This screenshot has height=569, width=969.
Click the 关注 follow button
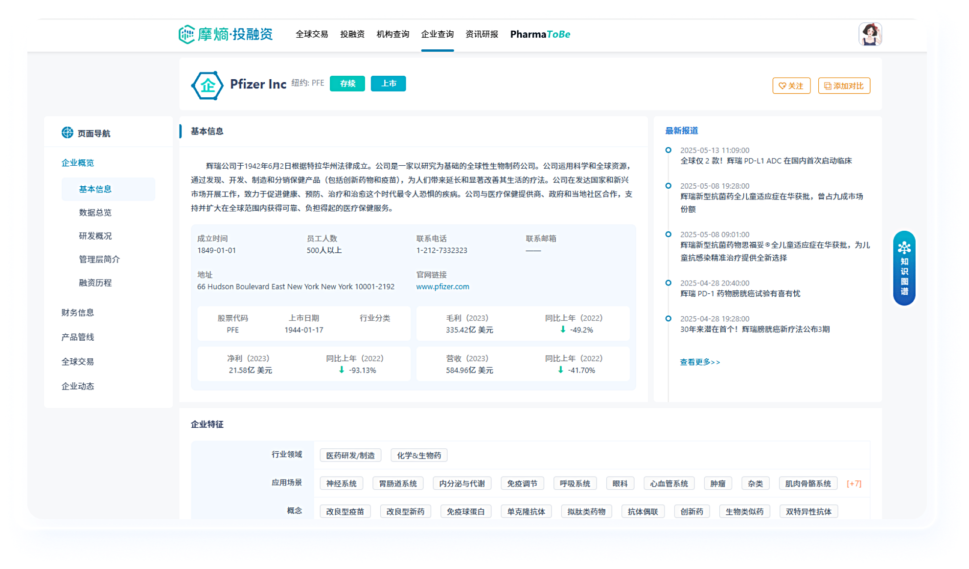point(791,86)
